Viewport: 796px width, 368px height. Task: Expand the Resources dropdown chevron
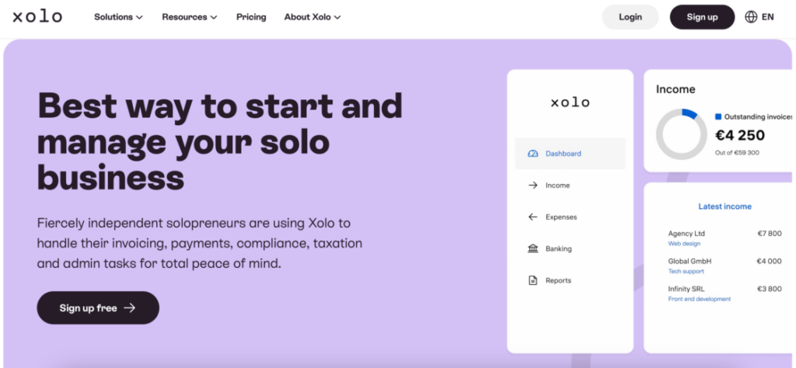(x=214, y=17)
